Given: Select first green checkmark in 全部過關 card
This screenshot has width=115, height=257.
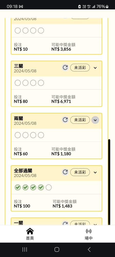Looking at the screenshot, I should [18, 187].
